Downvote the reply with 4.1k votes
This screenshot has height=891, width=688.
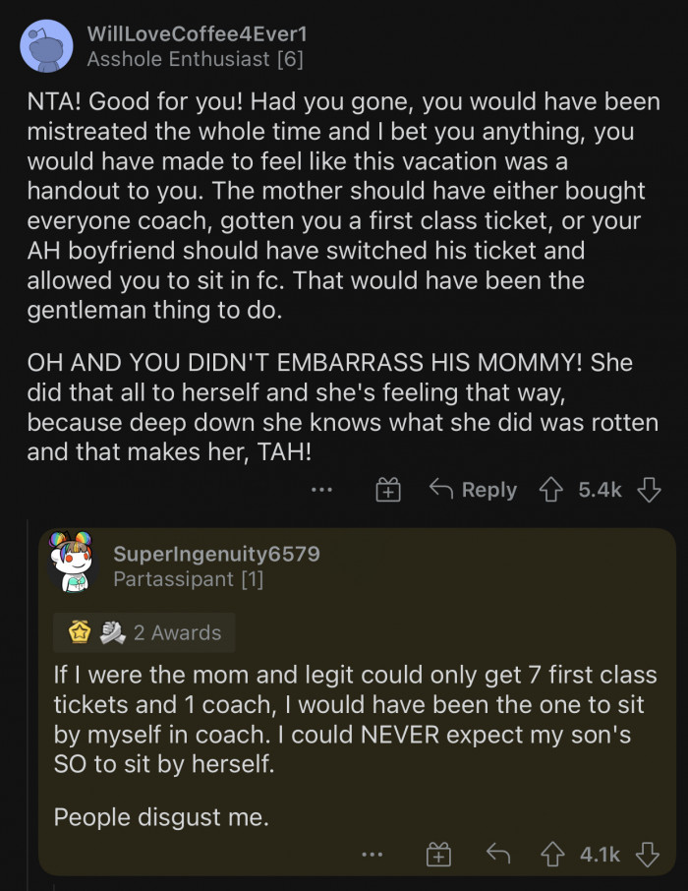pyautogui.click(x=647, y=855)
